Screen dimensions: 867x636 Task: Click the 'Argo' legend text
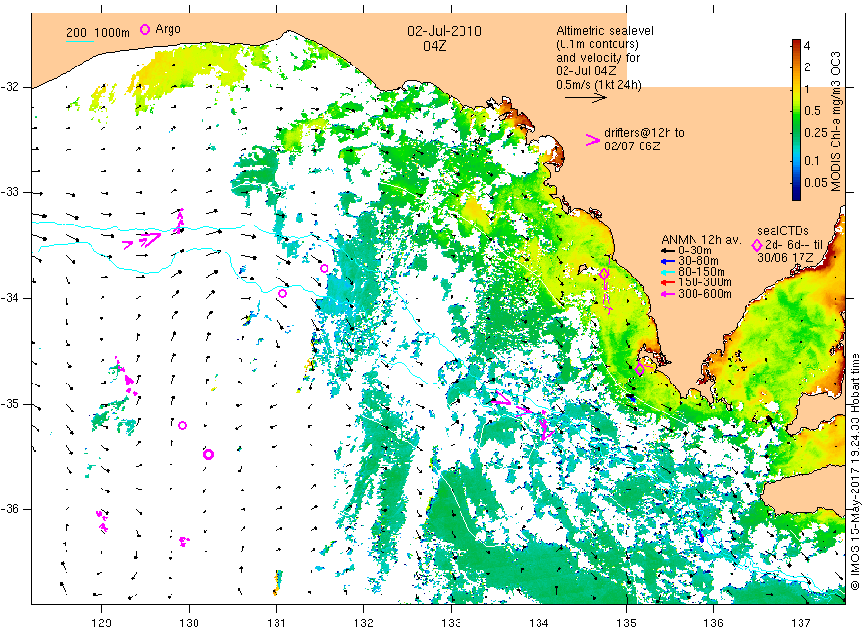pyautogui.click(x=168, y=29)
